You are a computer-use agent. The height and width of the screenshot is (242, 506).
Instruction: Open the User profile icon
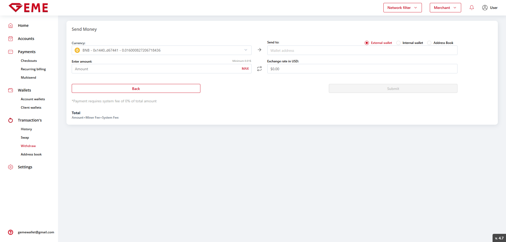click(x=485, y=8)
